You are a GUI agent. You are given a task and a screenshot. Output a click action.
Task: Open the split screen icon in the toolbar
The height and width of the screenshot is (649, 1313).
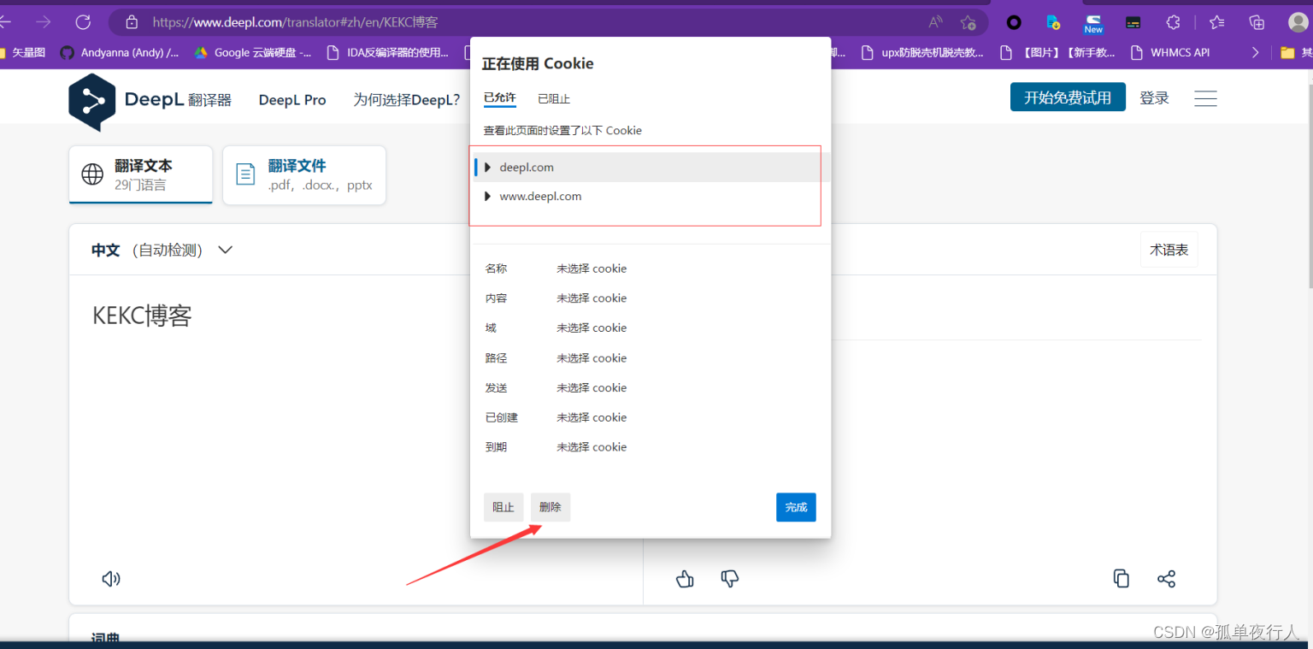pyautogui.click(x=1257, y=21)
